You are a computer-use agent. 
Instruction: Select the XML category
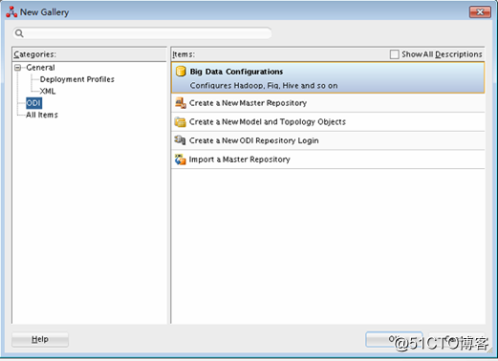point(48,91)
